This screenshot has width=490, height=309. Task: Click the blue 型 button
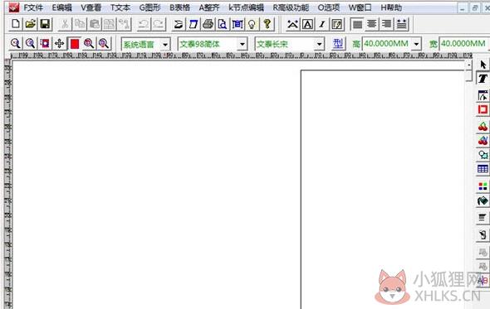pyautogui.click(x=338, y=44)
